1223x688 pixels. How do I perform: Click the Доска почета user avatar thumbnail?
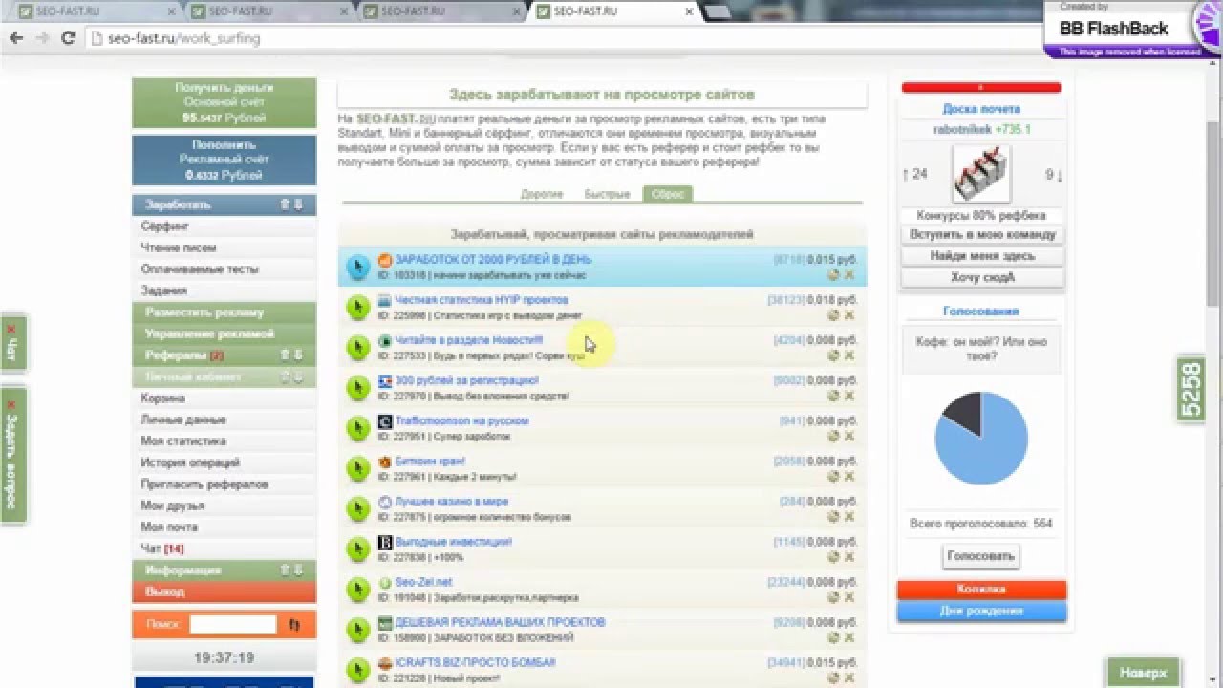(981, 174)
